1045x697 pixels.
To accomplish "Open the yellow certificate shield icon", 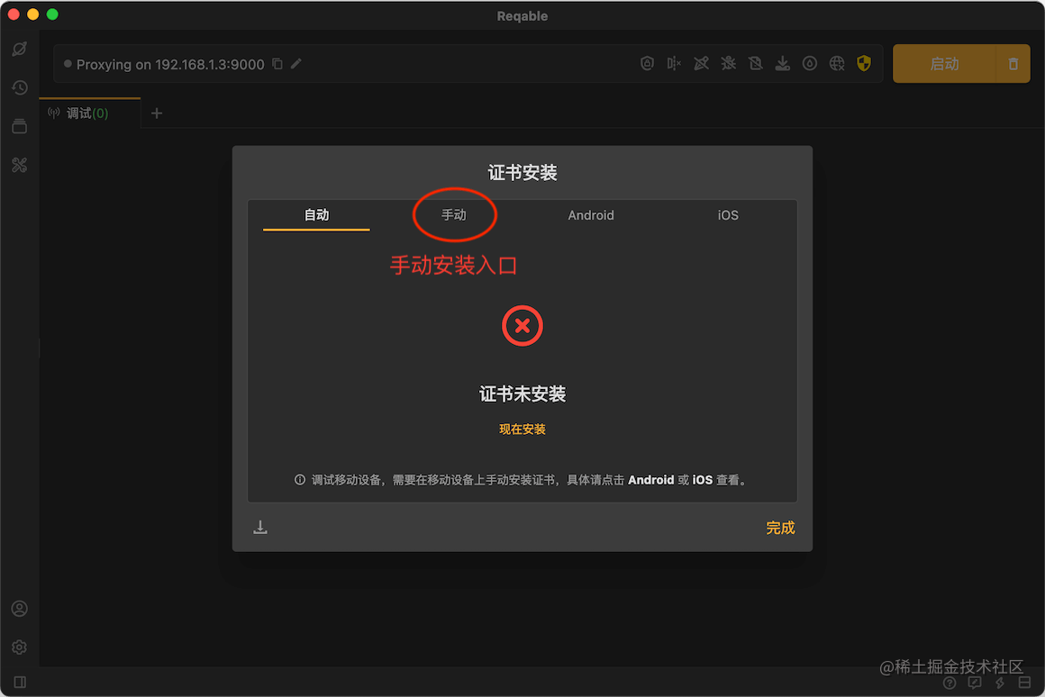I will click(x=864, y=63).
